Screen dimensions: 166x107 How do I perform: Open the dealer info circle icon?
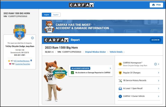[32, 38]
